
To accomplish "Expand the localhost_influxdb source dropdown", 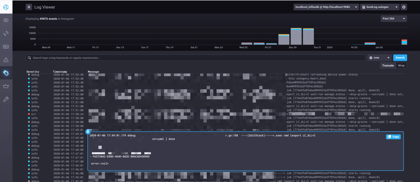I will pos(326,7).
